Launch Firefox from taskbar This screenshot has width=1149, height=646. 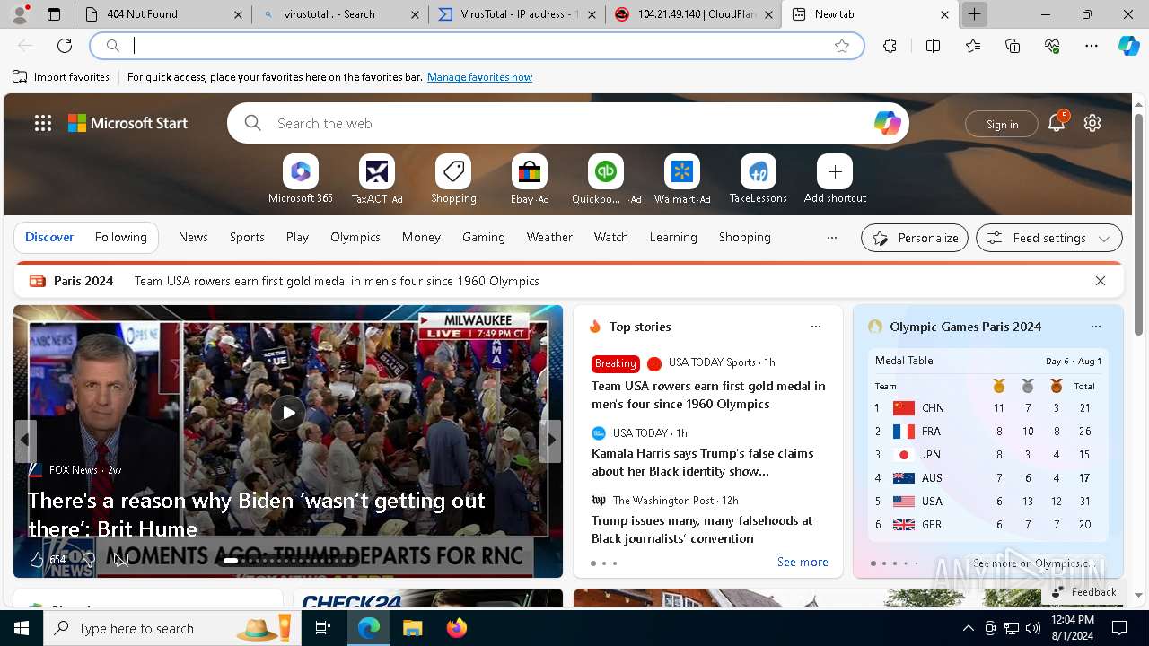(x=457, y=628)
